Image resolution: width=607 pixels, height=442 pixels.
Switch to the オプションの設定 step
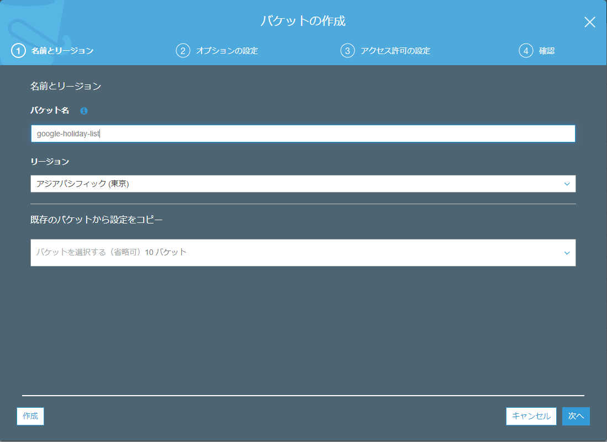point(228,51)
